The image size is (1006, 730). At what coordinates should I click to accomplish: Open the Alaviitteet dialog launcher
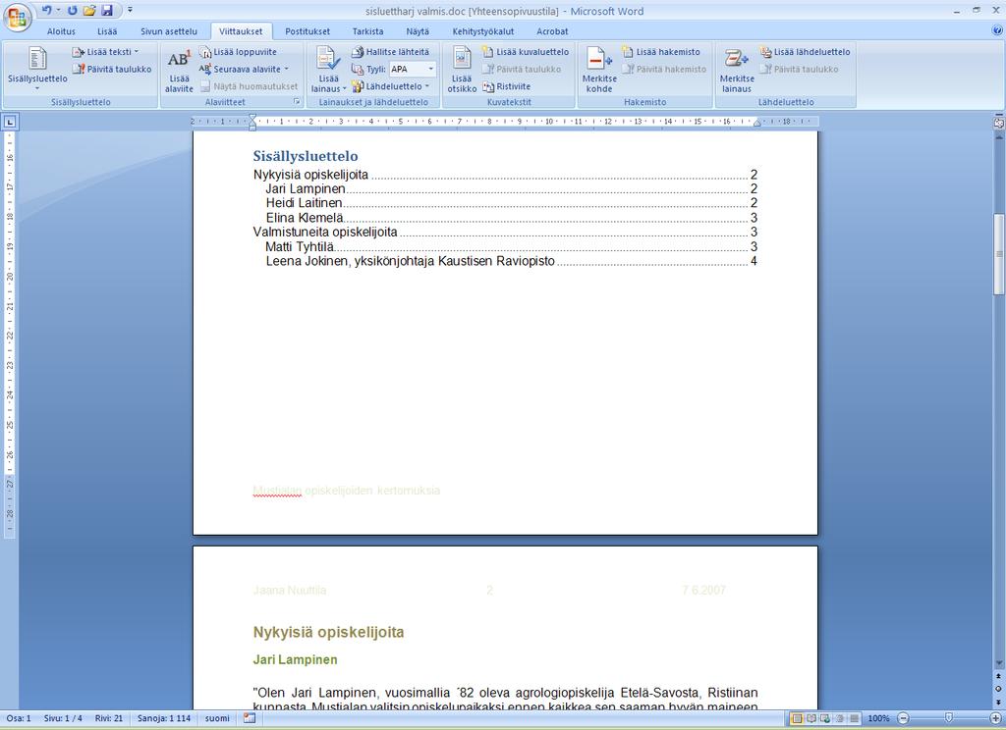tap(297, 102)
